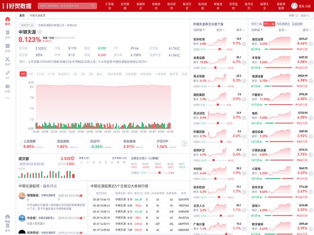Switch to the 同花顺概念 tab
Viewport: 314px width, 235px height.
pos(283,24)
